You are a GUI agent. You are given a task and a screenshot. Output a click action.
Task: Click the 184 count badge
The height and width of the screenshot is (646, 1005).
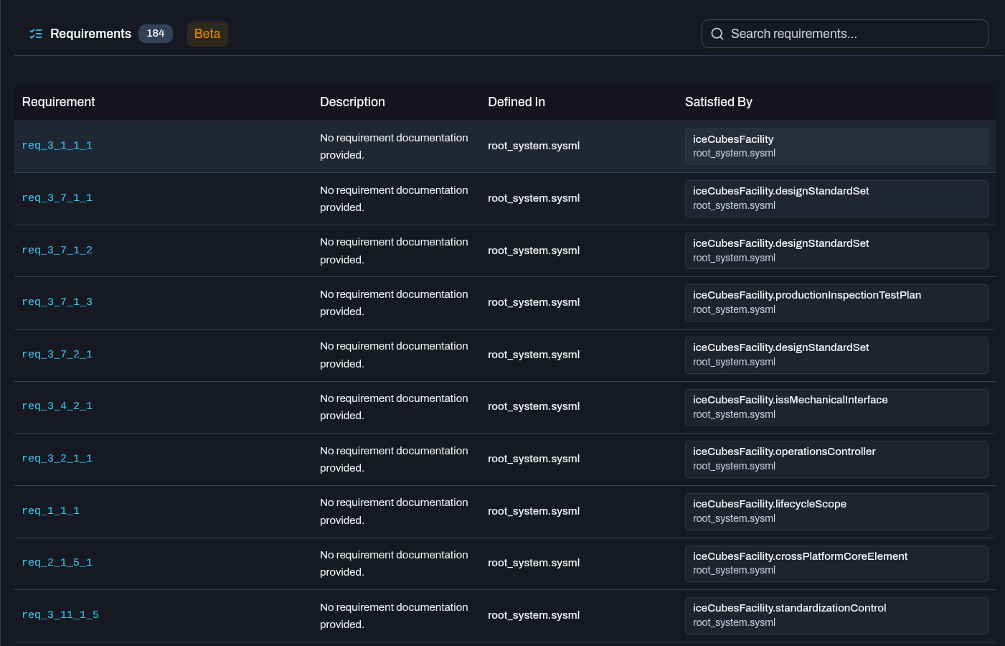coord(156,34)
